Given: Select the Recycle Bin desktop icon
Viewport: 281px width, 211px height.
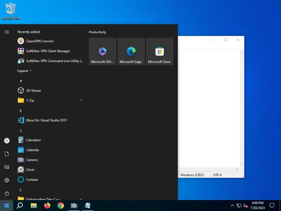Looking at the screenshot, I should click(x=11, y=11).
